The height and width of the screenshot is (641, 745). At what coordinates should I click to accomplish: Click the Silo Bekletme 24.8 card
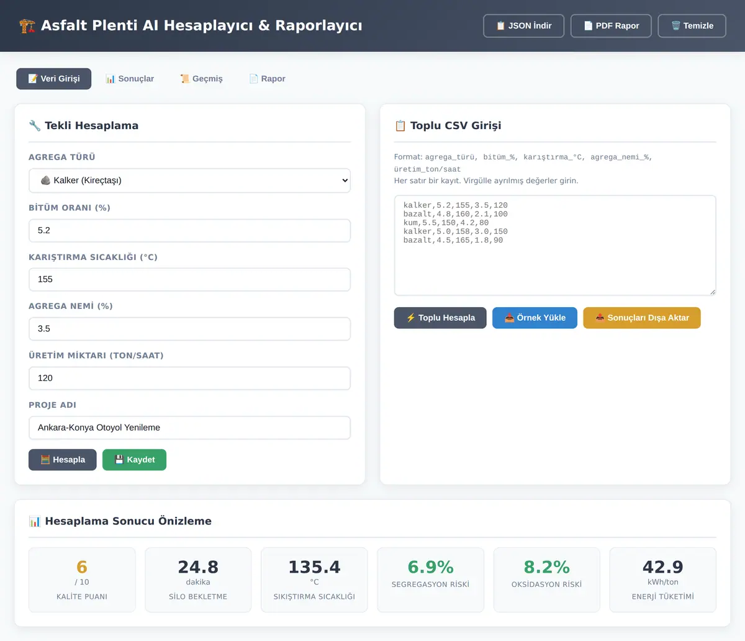(x=198, y=580)
